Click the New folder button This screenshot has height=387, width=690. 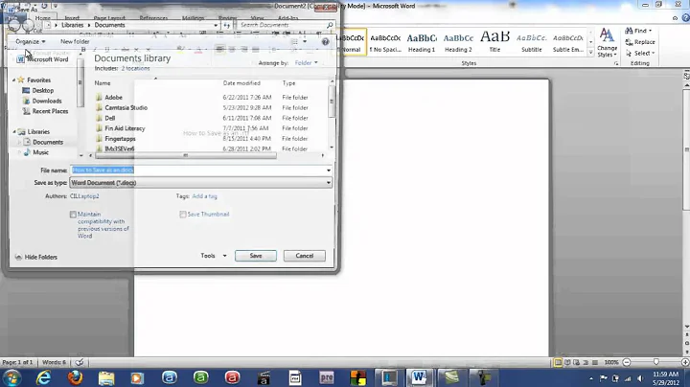point(75,41)
